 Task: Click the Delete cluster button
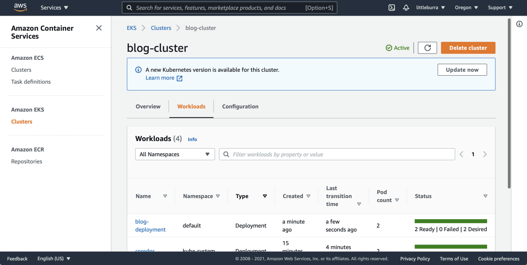pyautogui.click(x=468, y=48)
